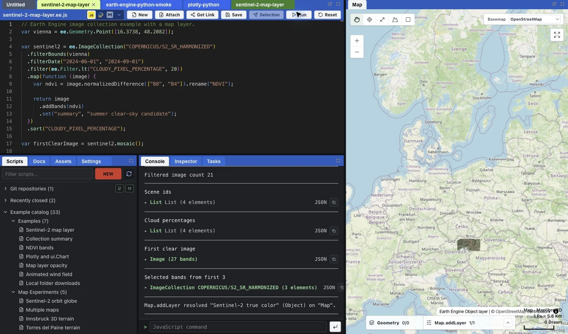Click the first Git repositories action icon
The image size is (568, 334).
[x=120, y=189]
